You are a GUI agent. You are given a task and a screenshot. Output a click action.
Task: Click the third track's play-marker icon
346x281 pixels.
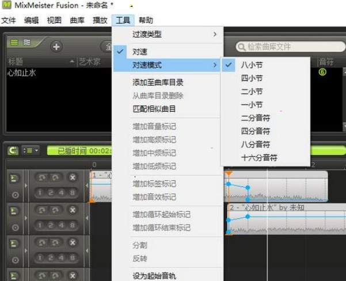[14, 243]
